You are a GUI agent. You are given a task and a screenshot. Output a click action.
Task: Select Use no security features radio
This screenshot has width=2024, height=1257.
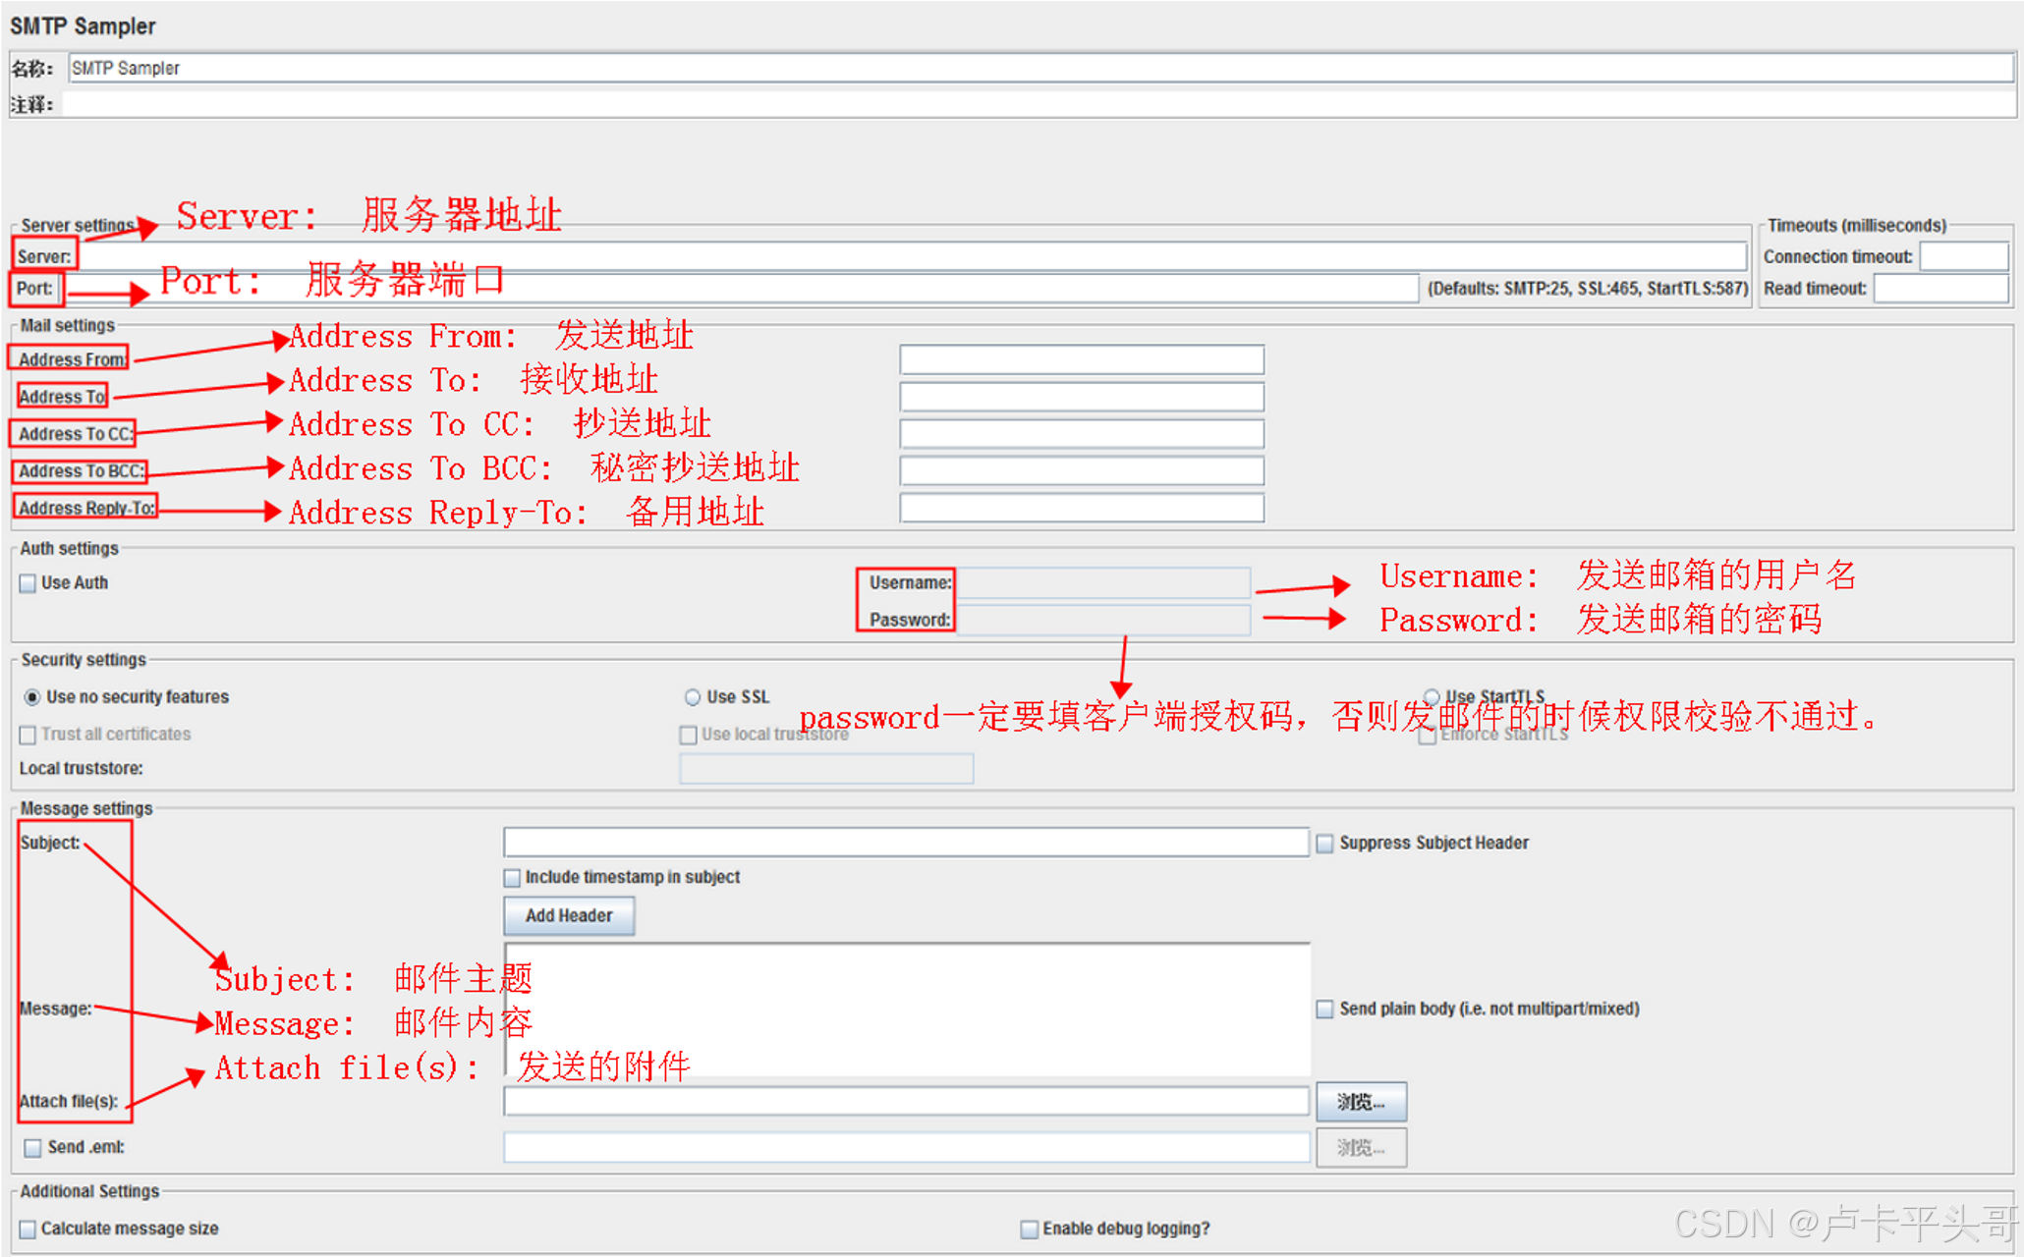point(32,697)
